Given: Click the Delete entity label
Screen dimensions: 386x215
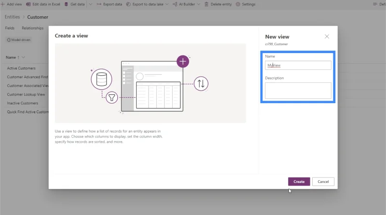Looking at the screenshot, I should (221, 4).
